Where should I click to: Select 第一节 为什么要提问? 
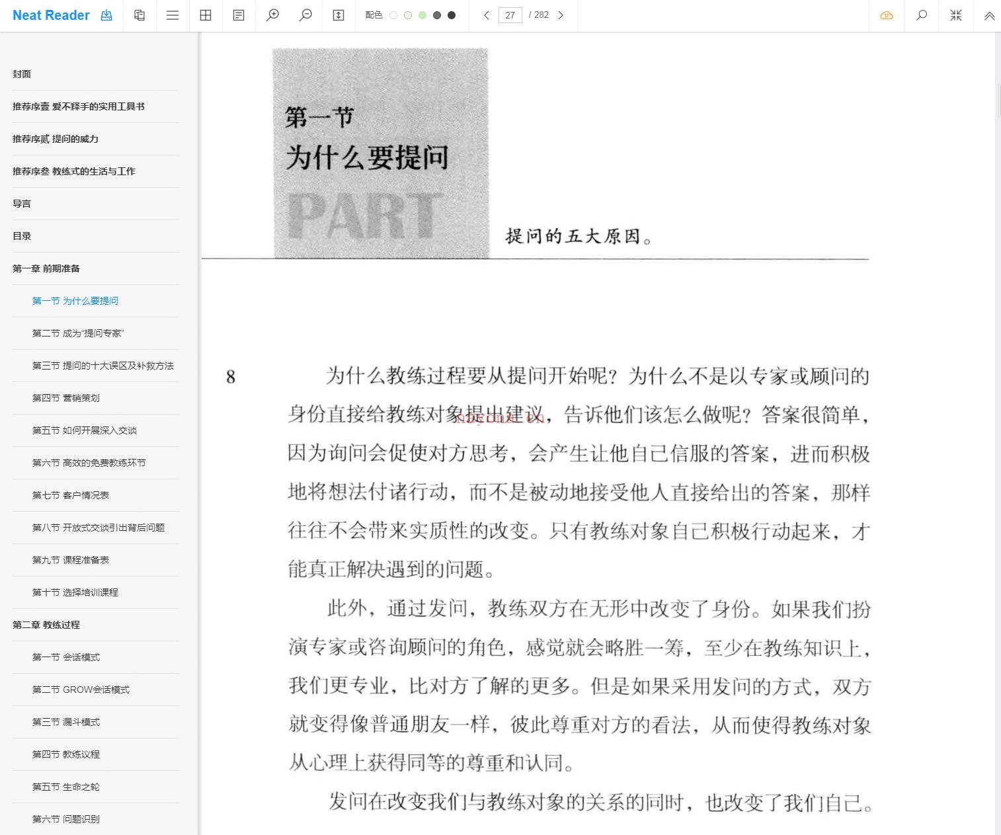click(x=75, y=301)
